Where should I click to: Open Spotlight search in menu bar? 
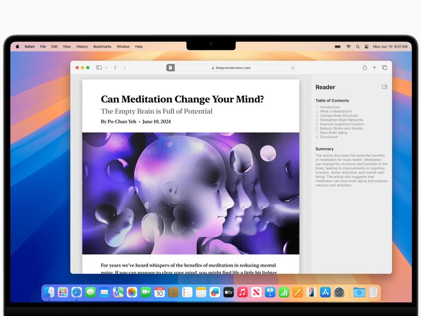pos(358,46)
